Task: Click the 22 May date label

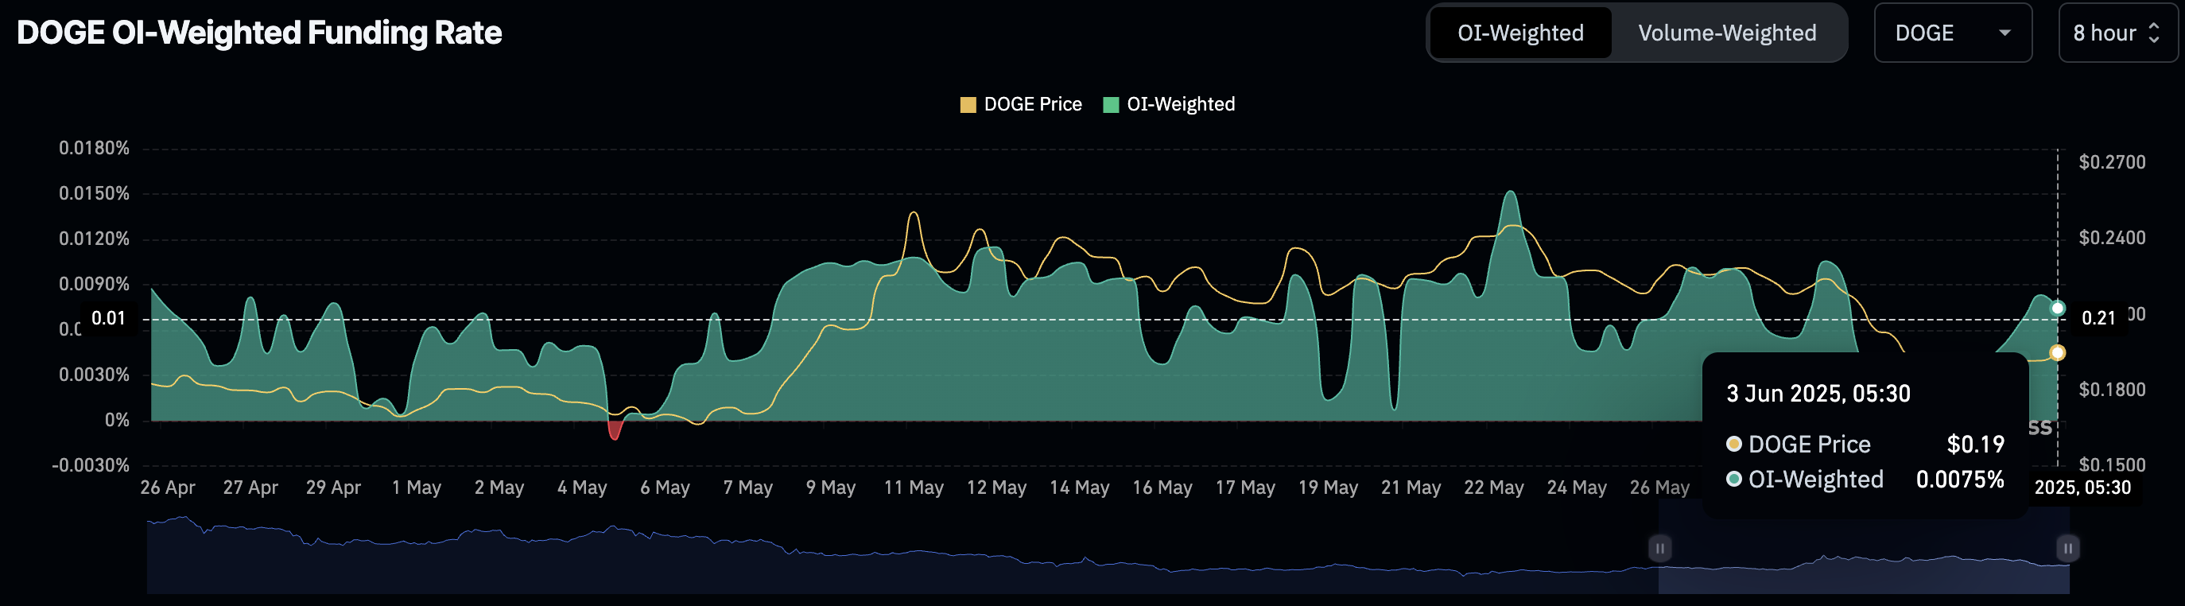Action: (1494, 488)
